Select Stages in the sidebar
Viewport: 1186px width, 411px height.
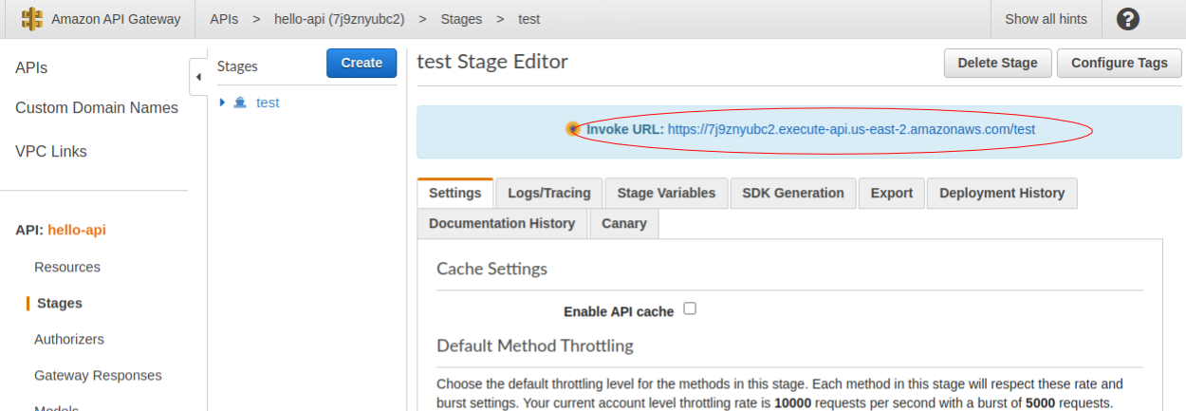[60, 304]
